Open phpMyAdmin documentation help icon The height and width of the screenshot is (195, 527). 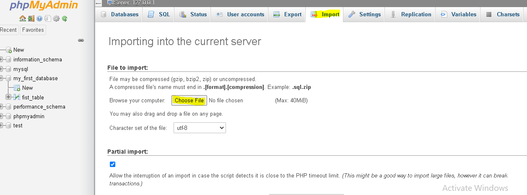(x=39, y=18)
